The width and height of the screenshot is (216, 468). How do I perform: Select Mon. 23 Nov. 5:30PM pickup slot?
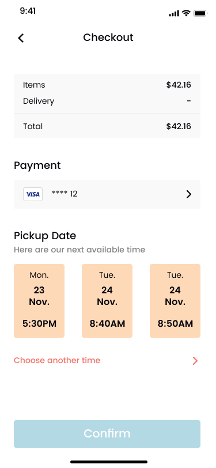click(39, 301)
